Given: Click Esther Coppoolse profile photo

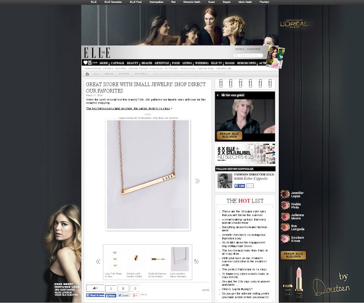Looking at the screenshot, I should coord(225,181).
